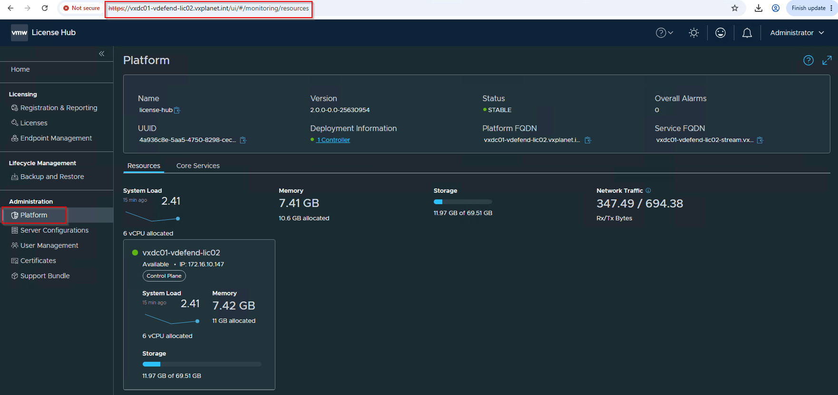
Task: Click the overall 7.41 GB memory value
Action: [x=299, y=203]
